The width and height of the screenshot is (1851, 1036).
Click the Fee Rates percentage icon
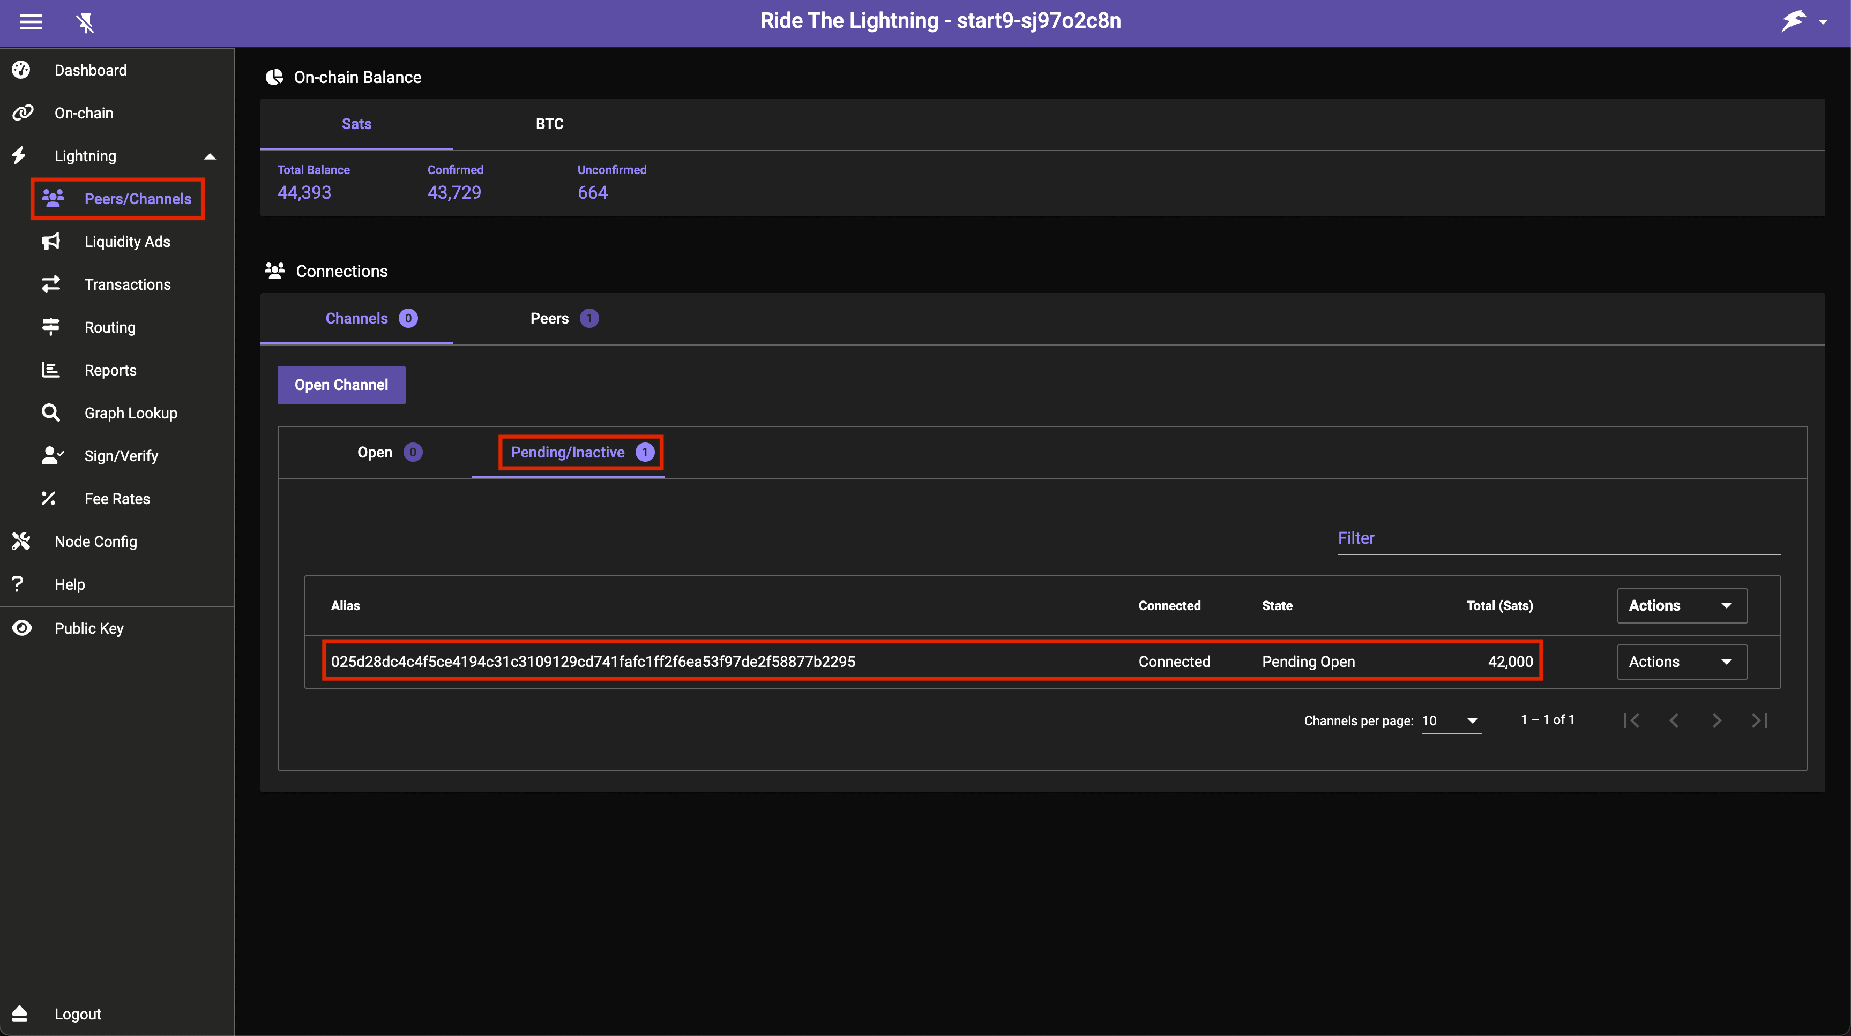(50, 498)
